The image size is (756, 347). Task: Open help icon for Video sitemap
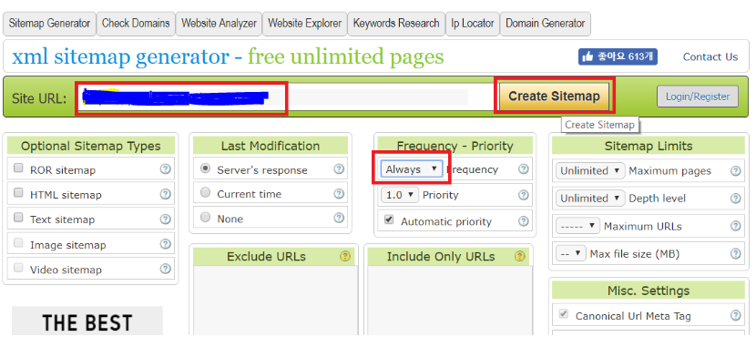coord(166,269)
